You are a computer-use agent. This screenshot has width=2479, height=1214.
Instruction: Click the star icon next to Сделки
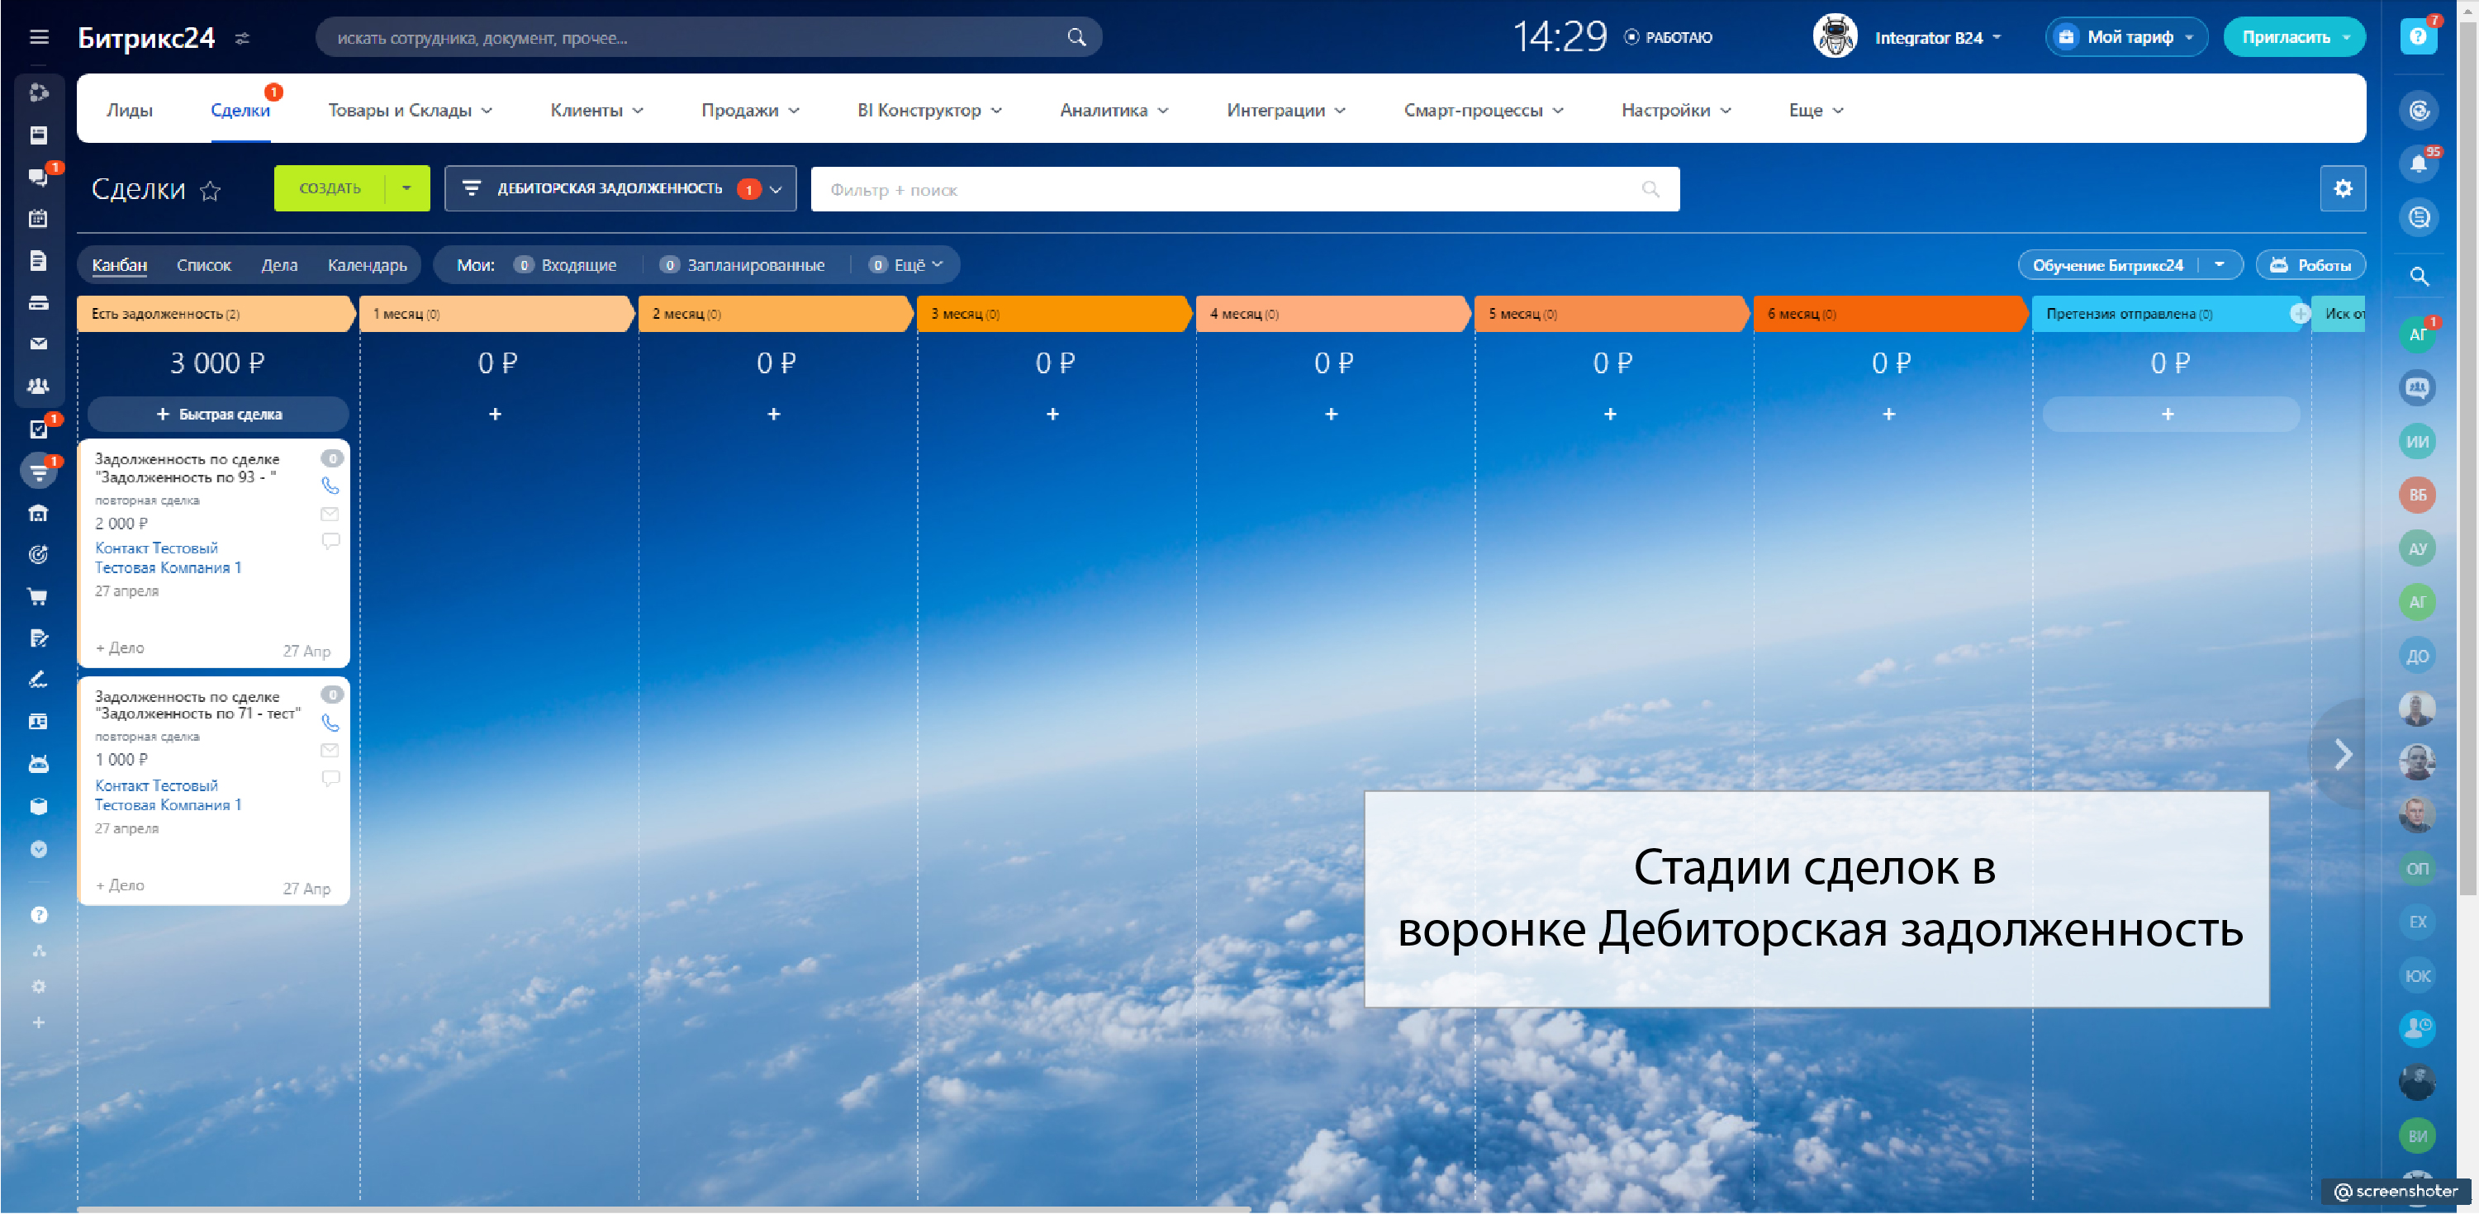210,191
